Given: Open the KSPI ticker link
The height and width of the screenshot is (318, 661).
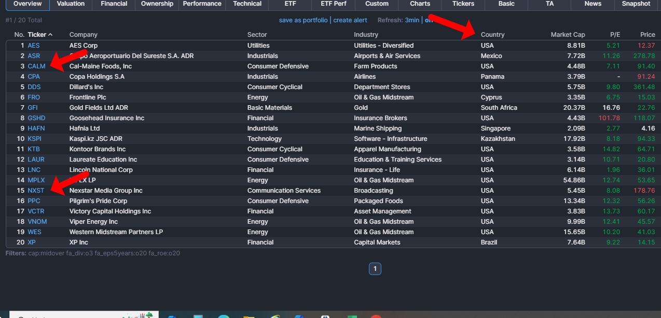Looking at the screenshot, I should click(35, 139).
